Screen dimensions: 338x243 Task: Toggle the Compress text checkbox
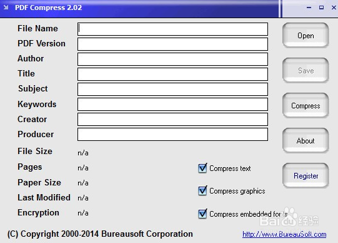coord(202,168)
